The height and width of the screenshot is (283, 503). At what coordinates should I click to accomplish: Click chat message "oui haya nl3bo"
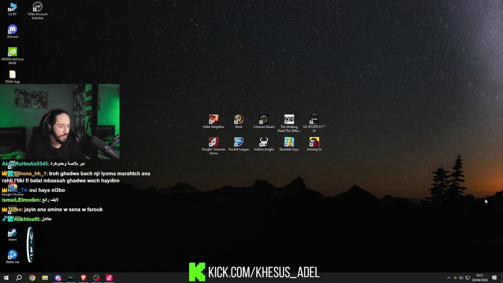[47, 190]
